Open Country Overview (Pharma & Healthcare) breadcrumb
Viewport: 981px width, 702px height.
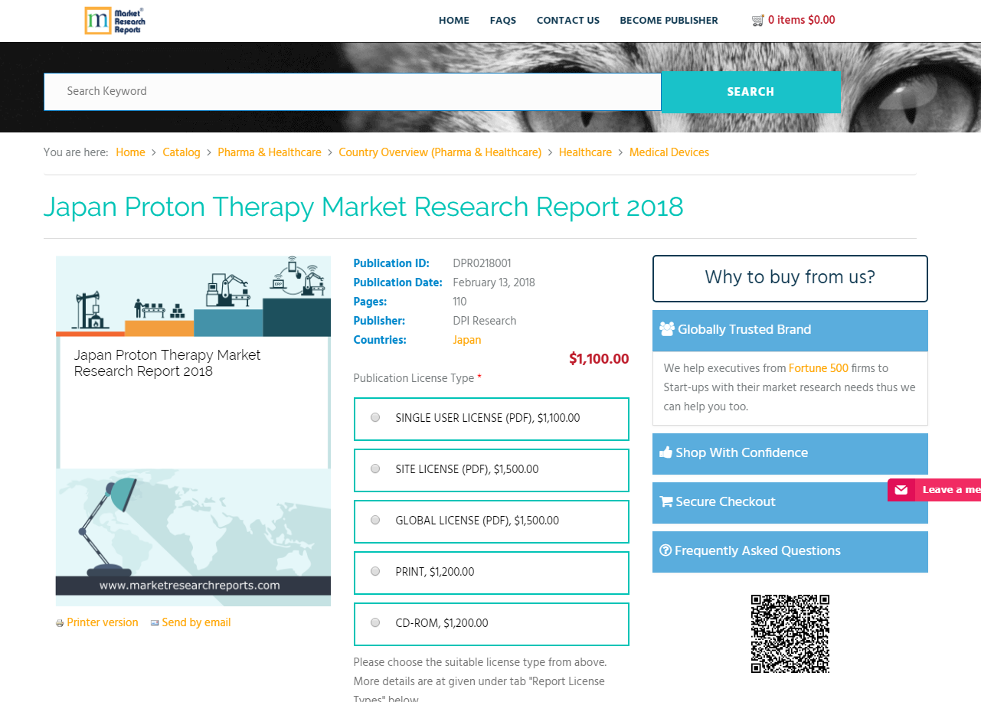440,152
